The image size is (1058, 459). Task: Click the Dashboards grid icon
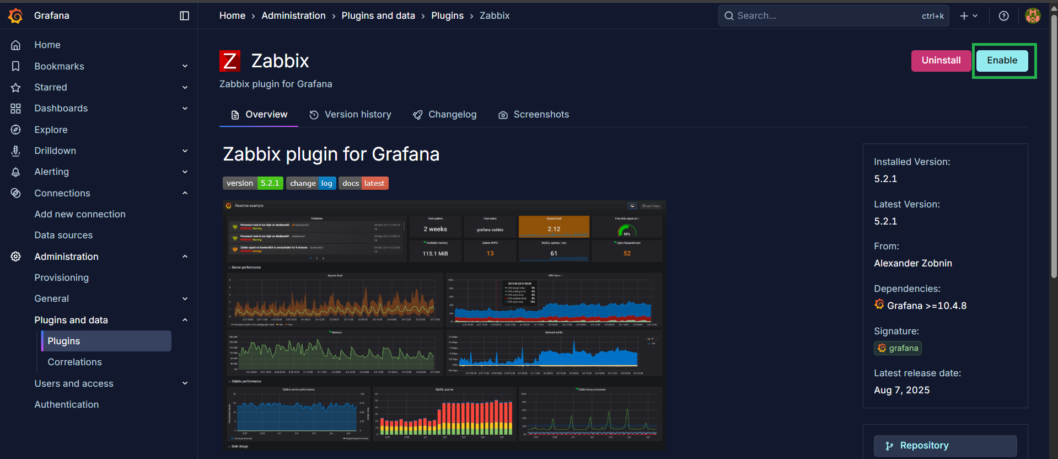pos(16,109)
